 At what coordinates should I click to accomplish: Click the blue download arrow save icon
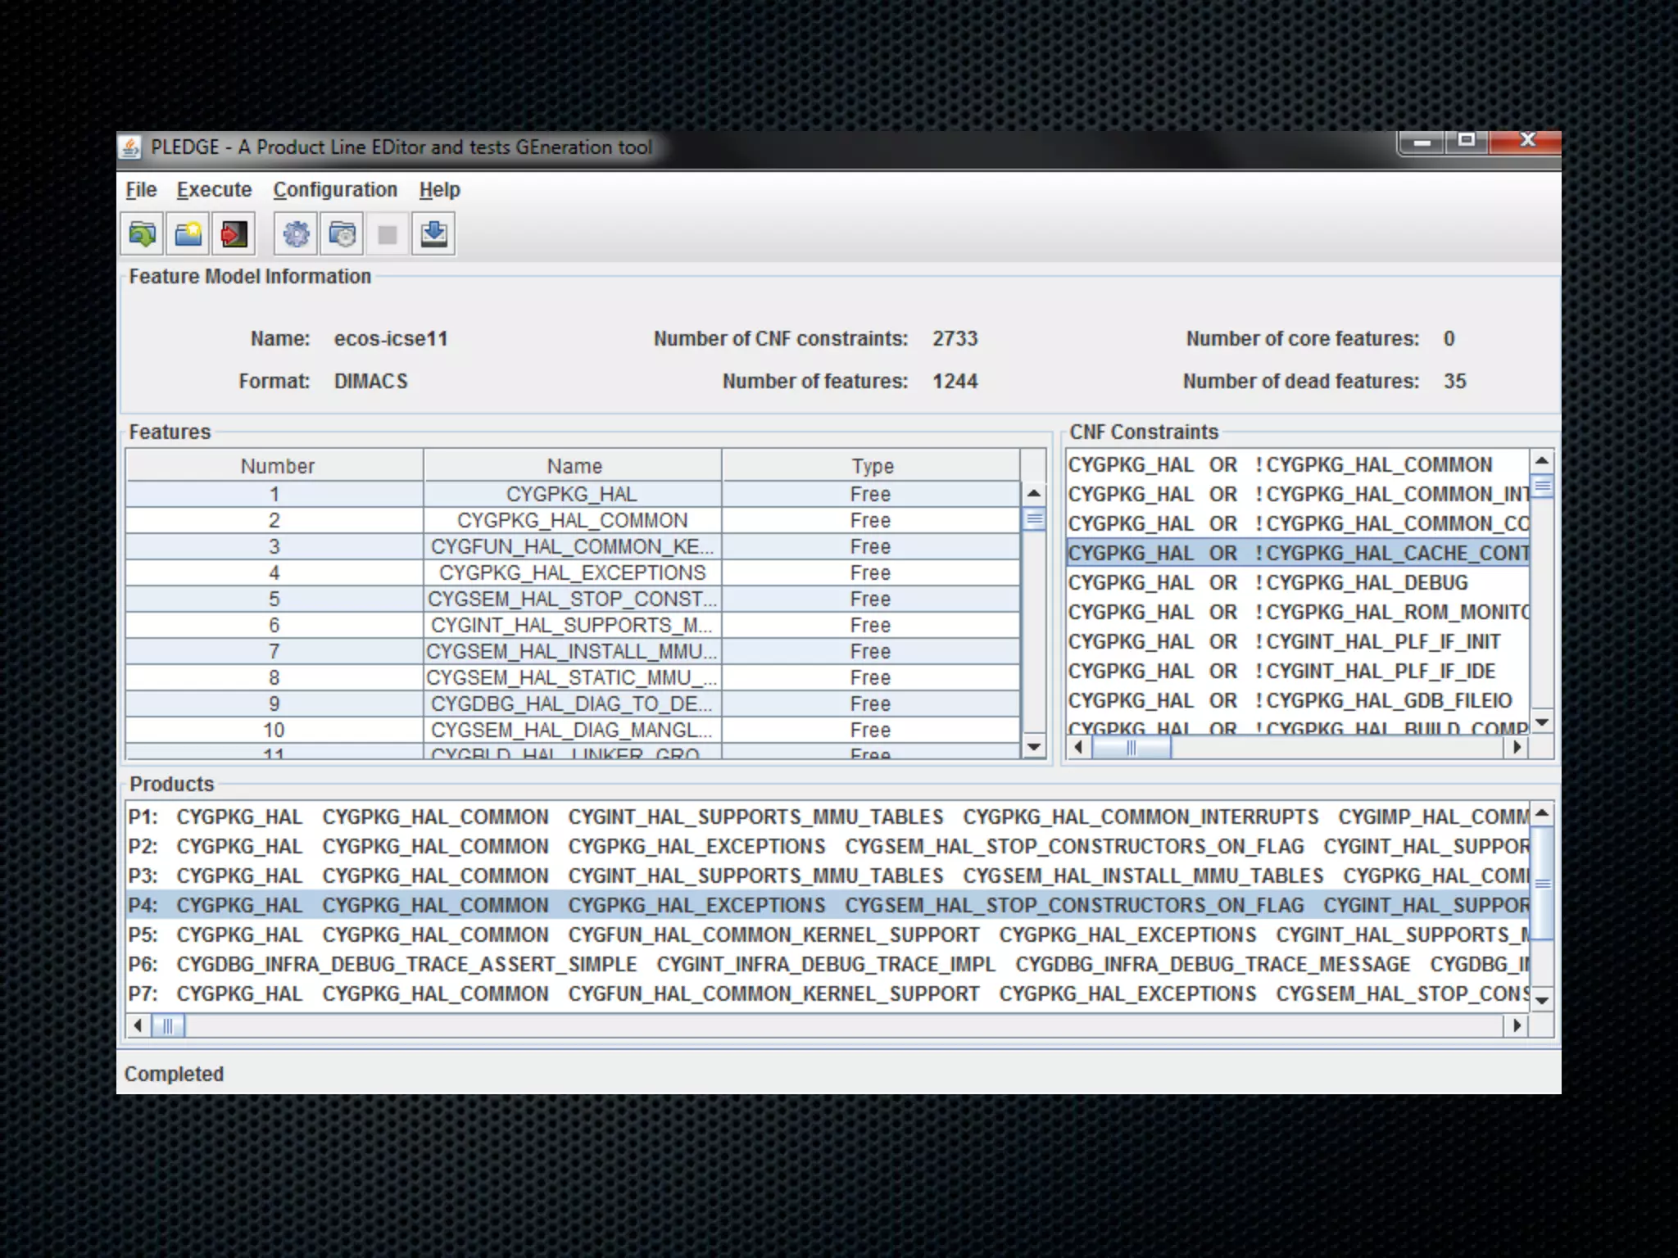(433, 235)
